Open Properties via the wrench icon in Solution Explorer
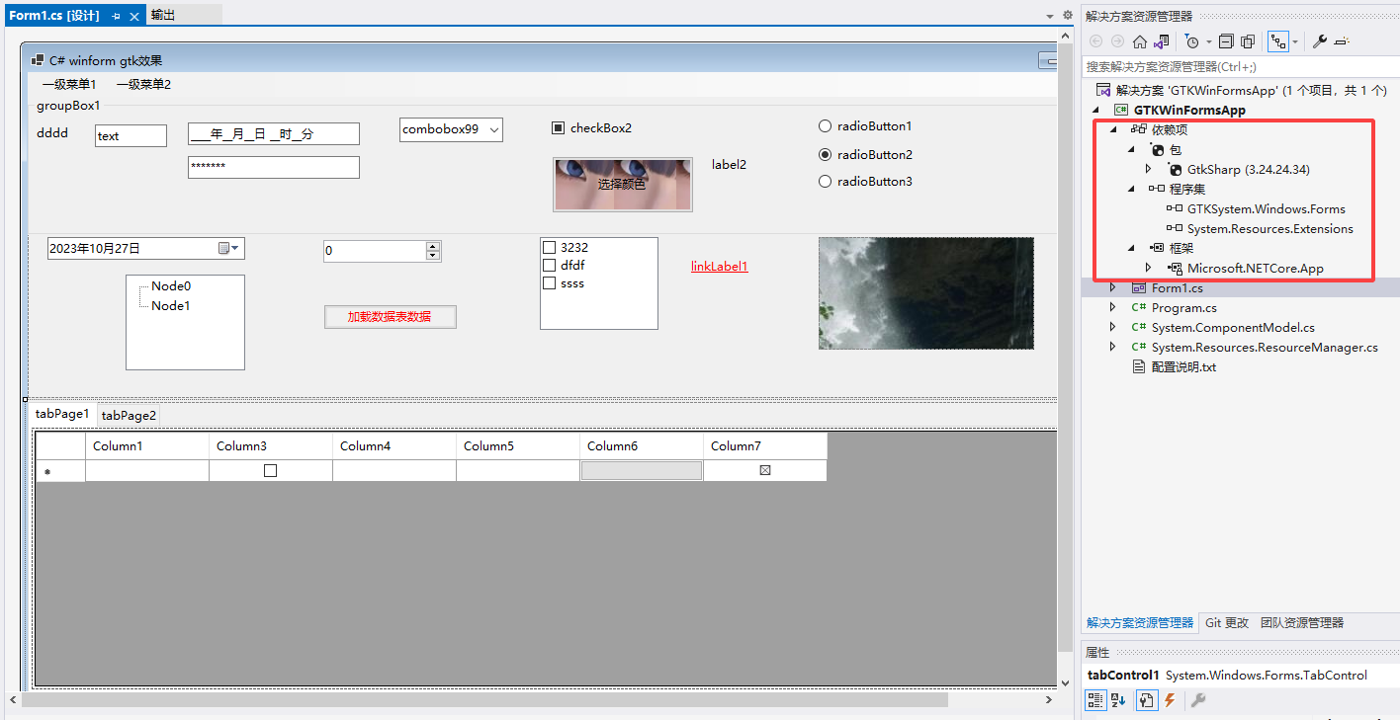Viewport: 1400px width, 720px height. [1319, 41]
